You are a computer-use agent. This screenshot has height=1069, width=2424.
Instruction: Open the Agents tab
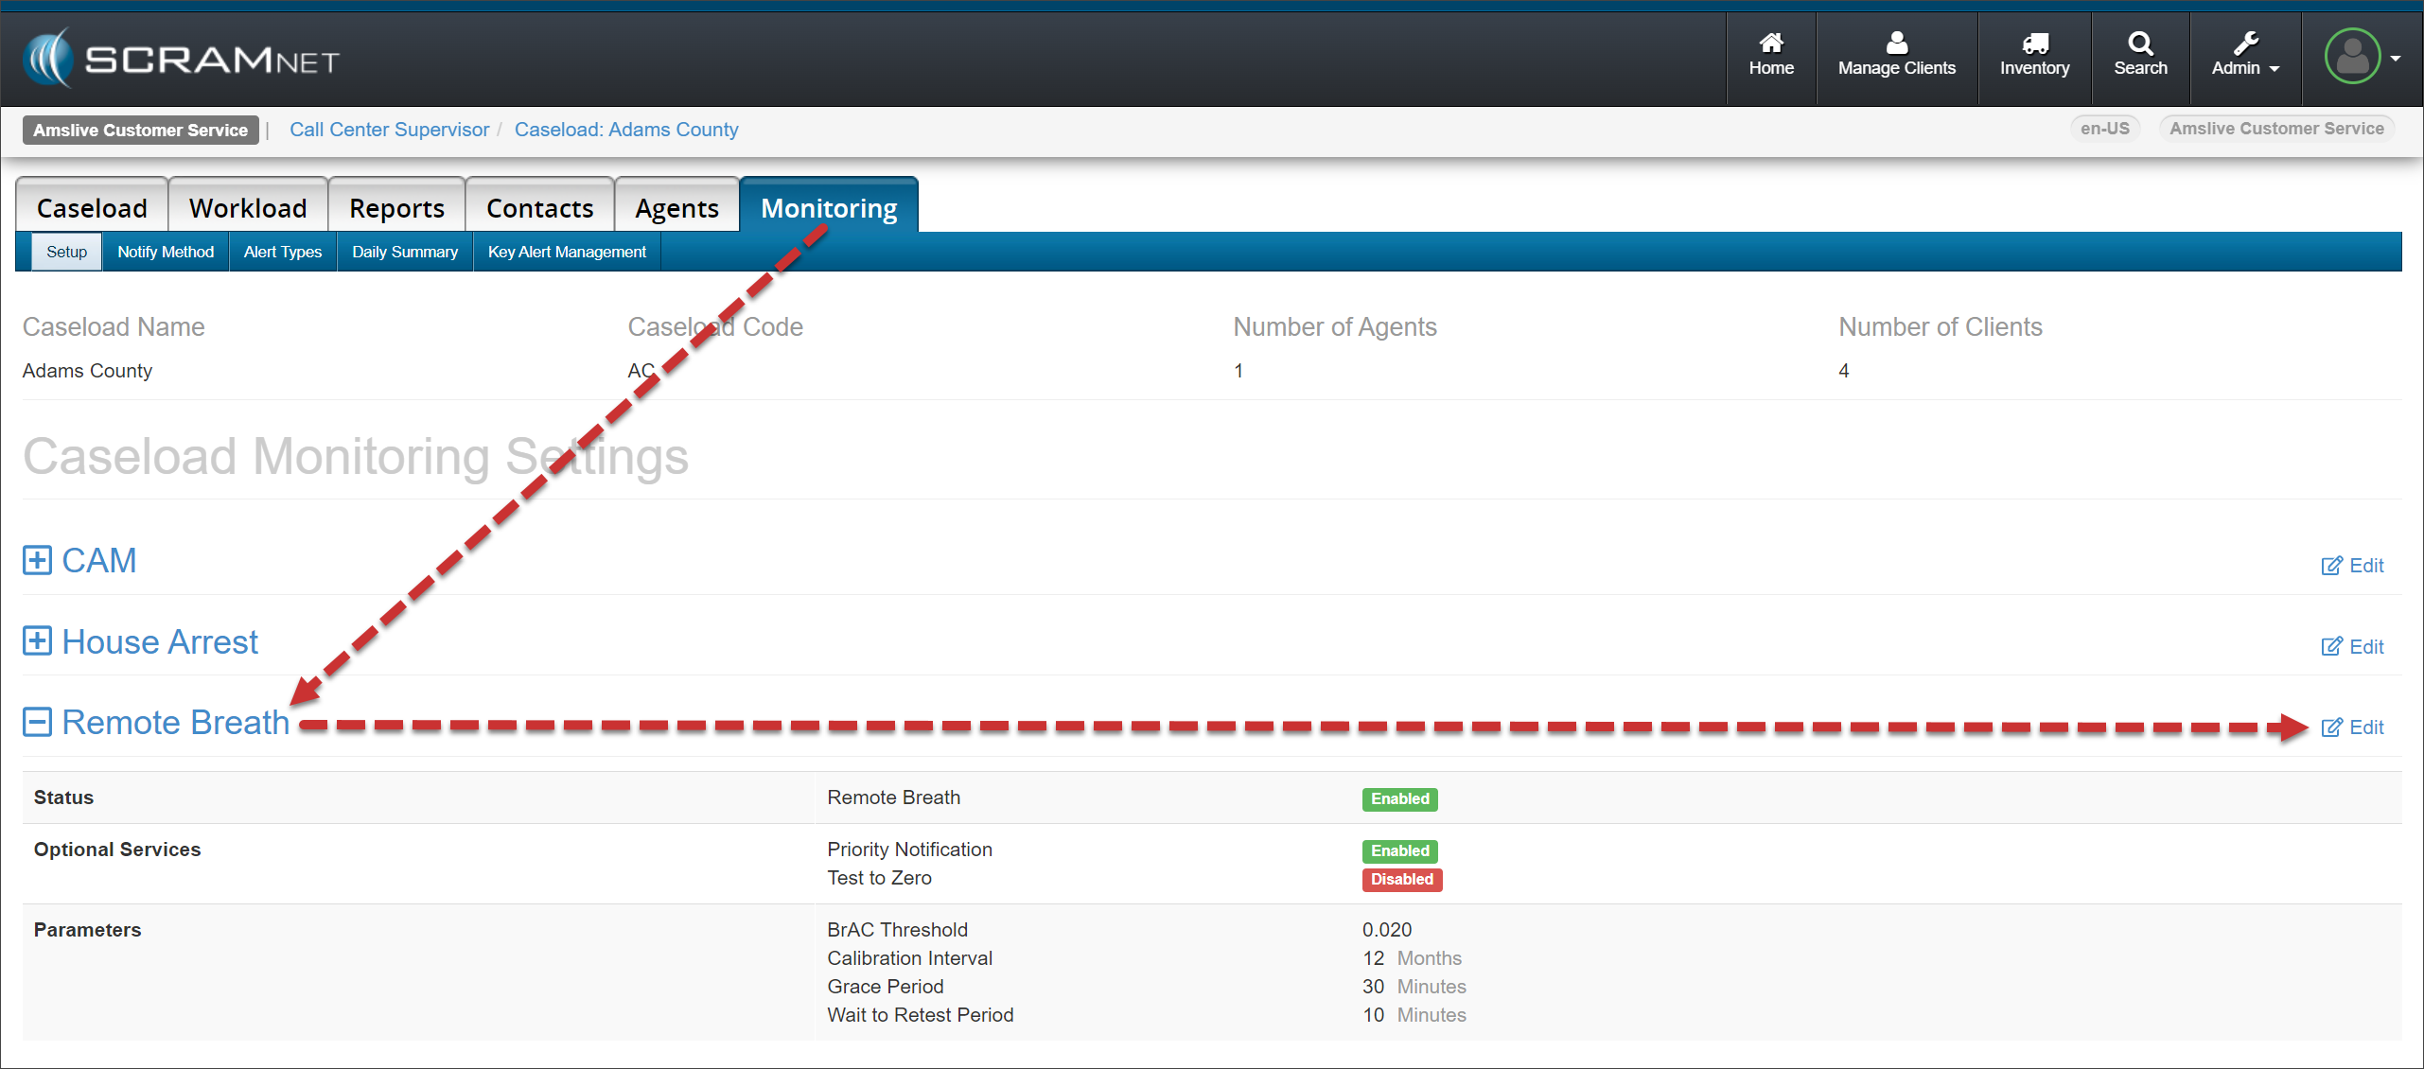coord(676,208)
